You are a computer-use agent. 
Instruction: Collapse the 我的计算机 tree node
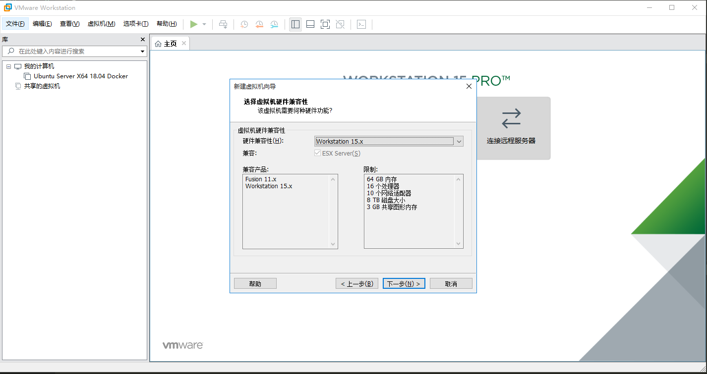coord(9,66)
